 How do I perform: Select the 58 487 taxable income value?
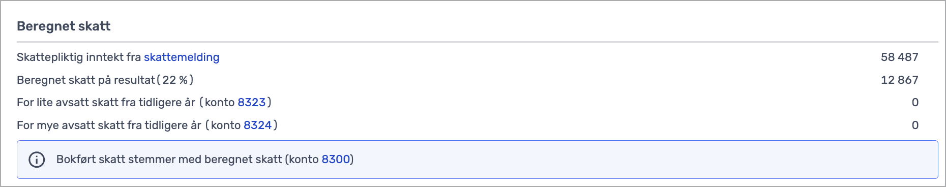pyautogui.click(x=899, y=57)
